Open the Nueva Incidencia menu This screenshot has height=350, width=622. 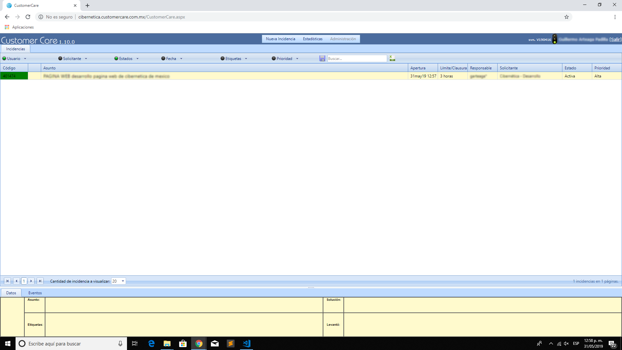281,39
